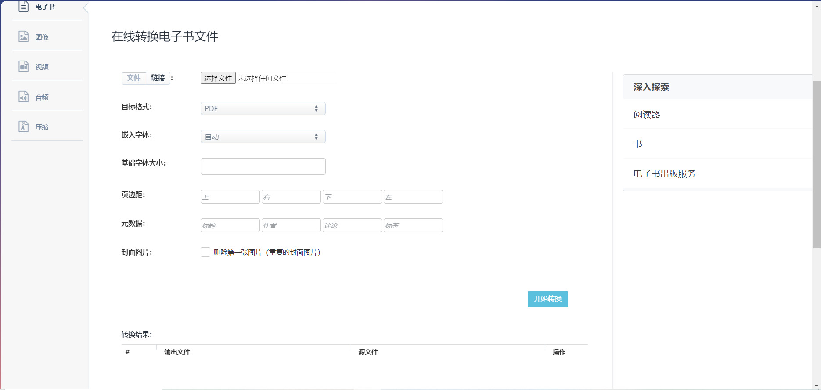Viewport: 821px width, 390px height.
Task: Click the 下 bottom margin field
Action: click(352, 197)
